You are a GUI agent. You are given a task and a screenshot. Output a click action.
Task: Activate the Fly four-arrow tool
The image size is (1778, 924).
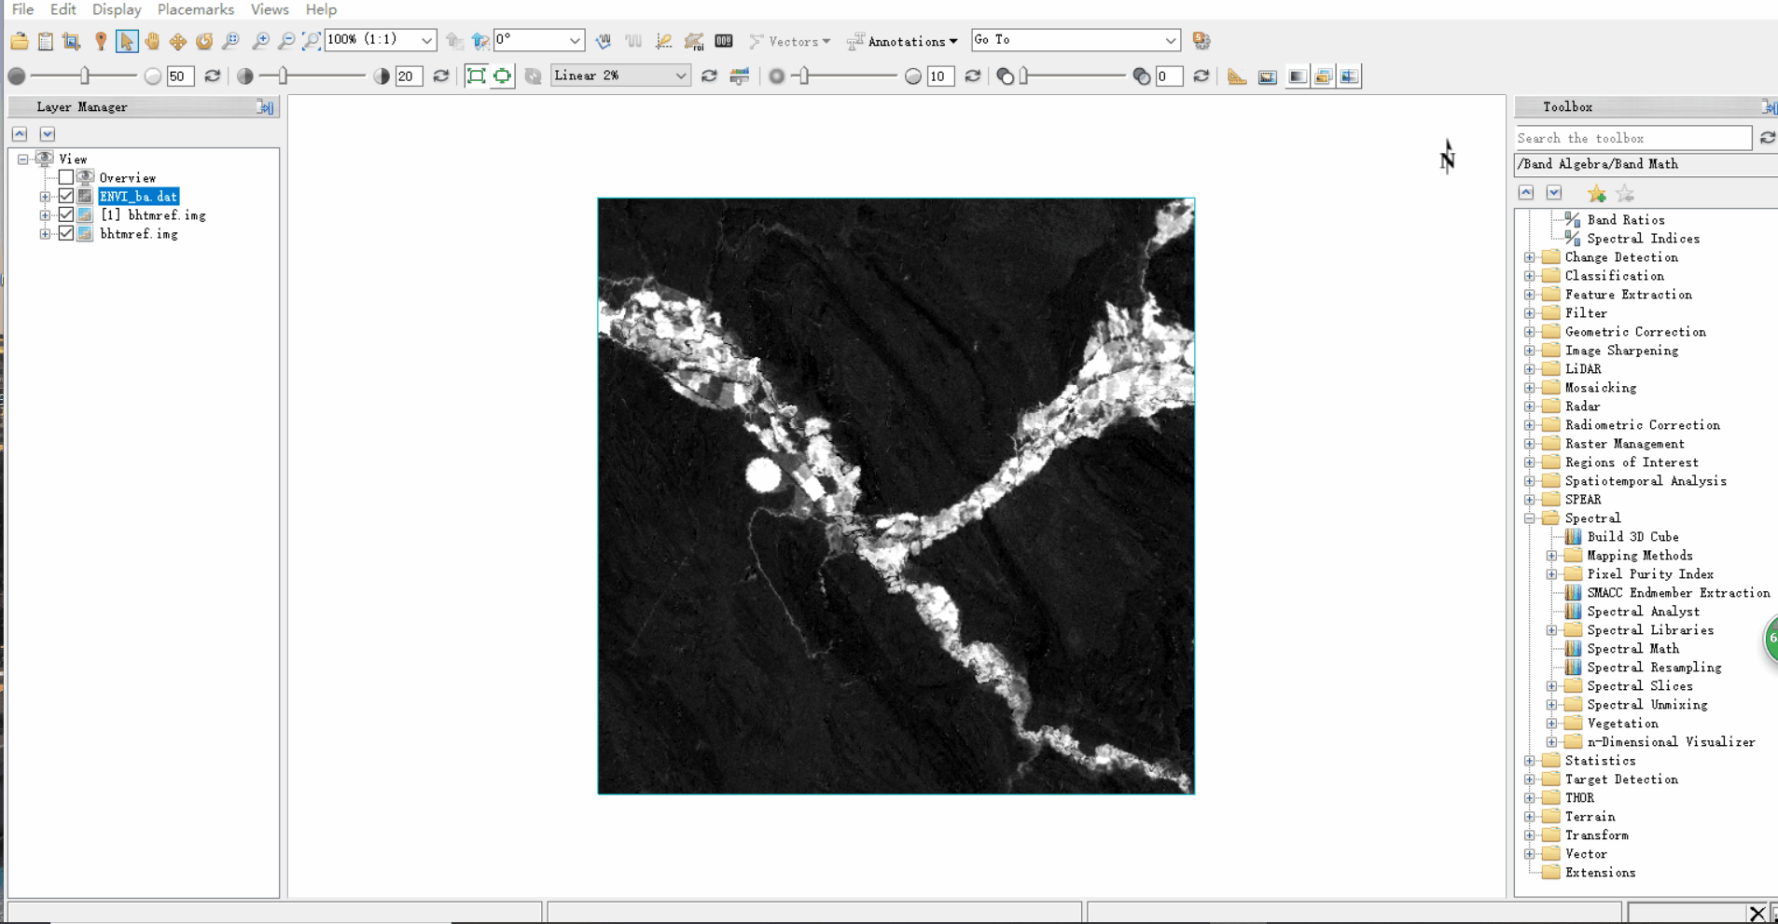[177, 41]
